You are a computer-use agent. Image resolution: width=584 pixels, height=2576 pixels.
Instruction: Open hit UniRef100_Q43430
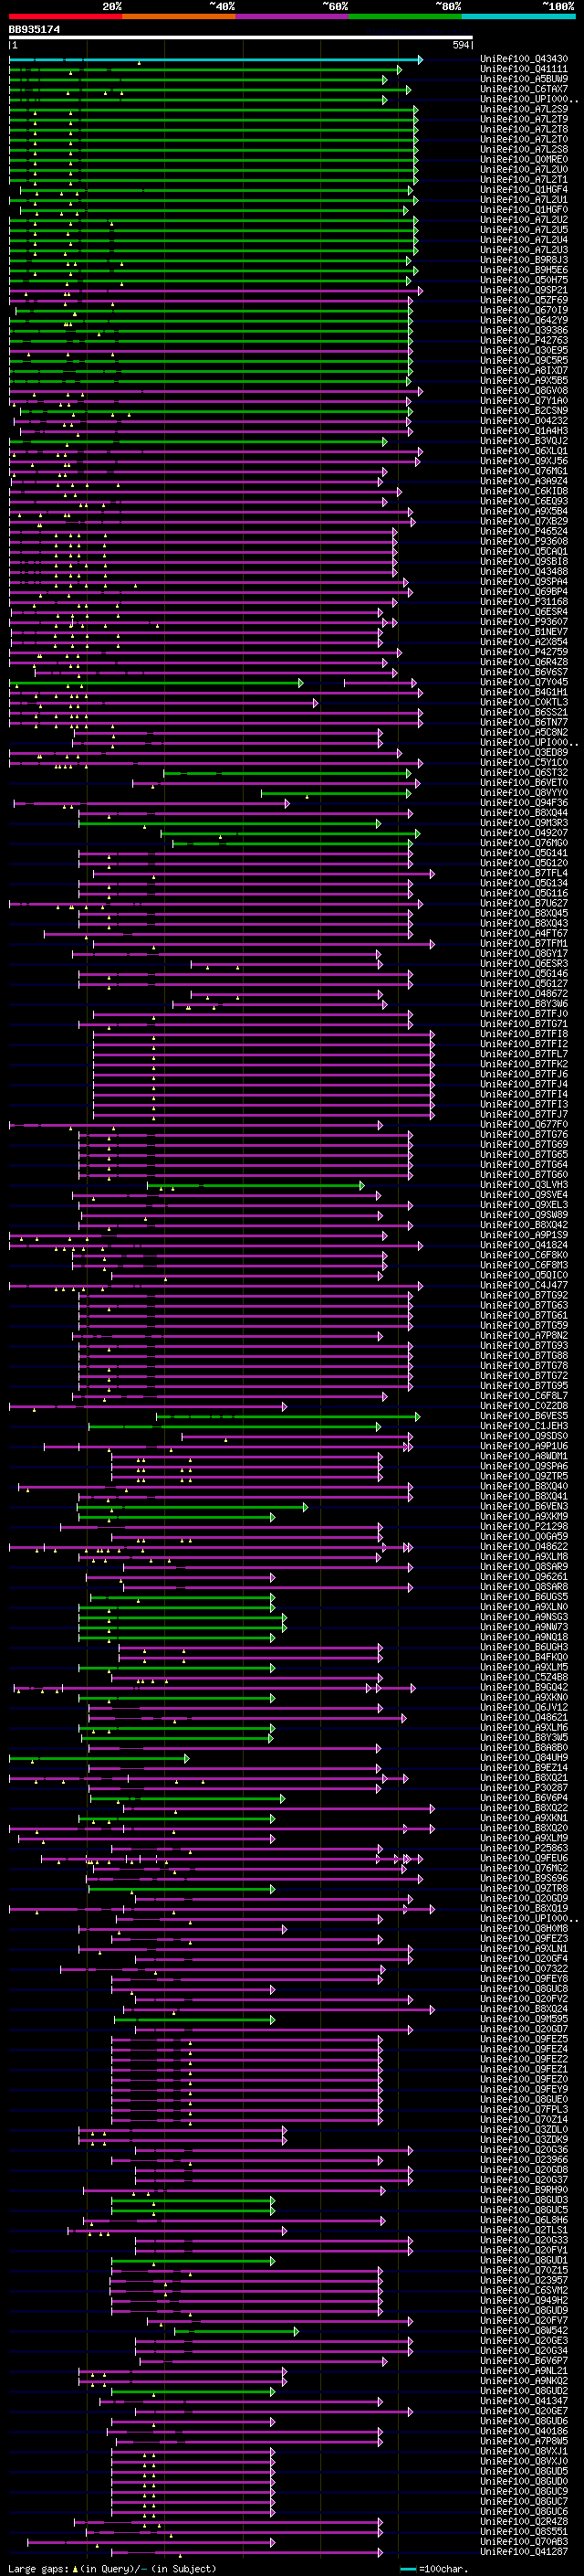coord(524,59)
